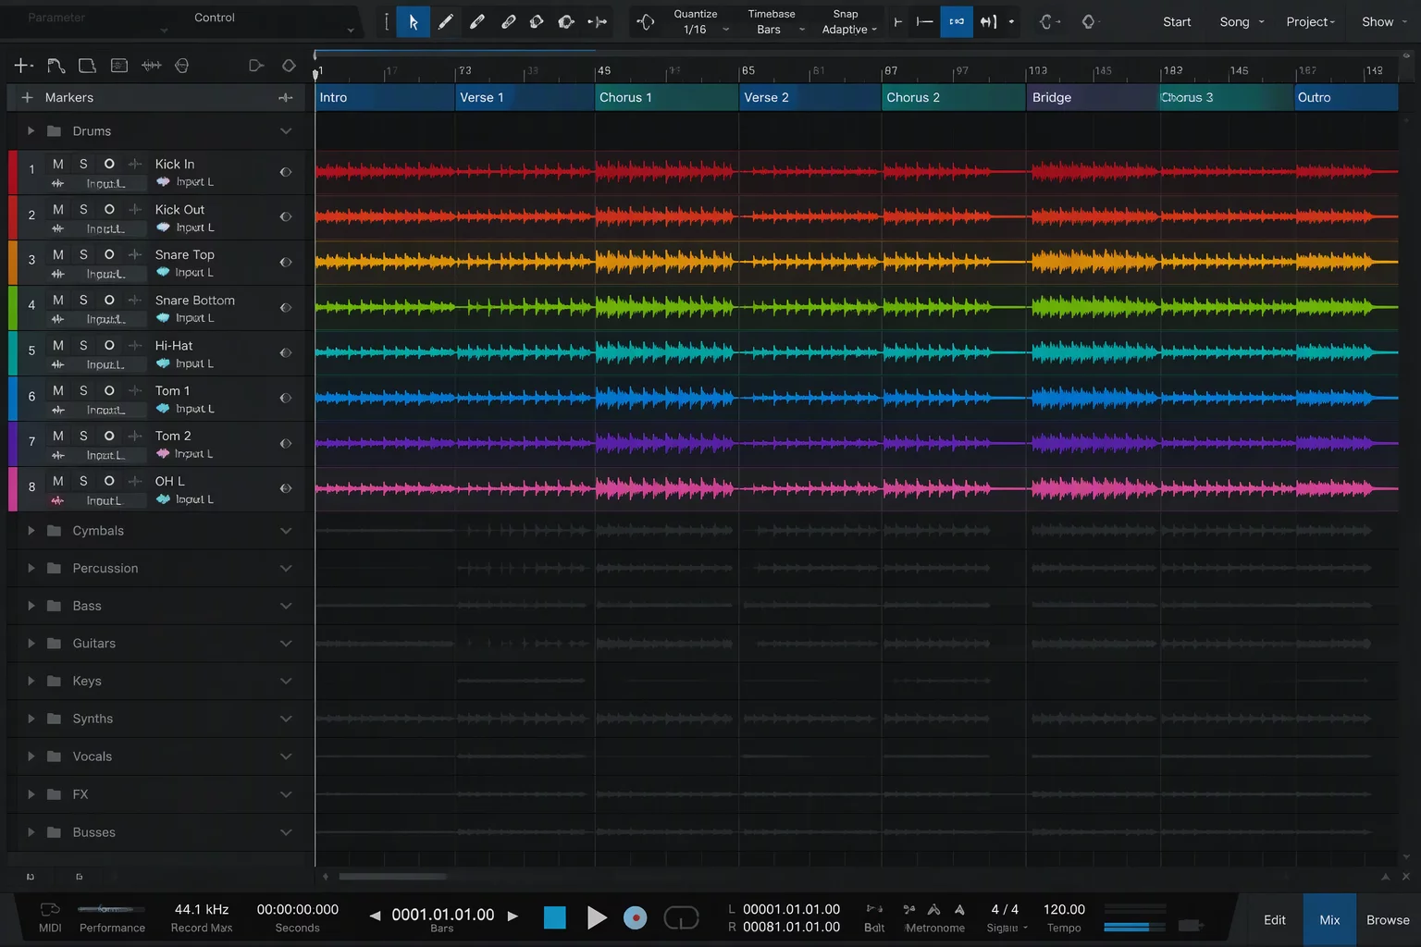
Task: Click the horizontal arrangement scrollbar
Action: [x=392, y=877]
